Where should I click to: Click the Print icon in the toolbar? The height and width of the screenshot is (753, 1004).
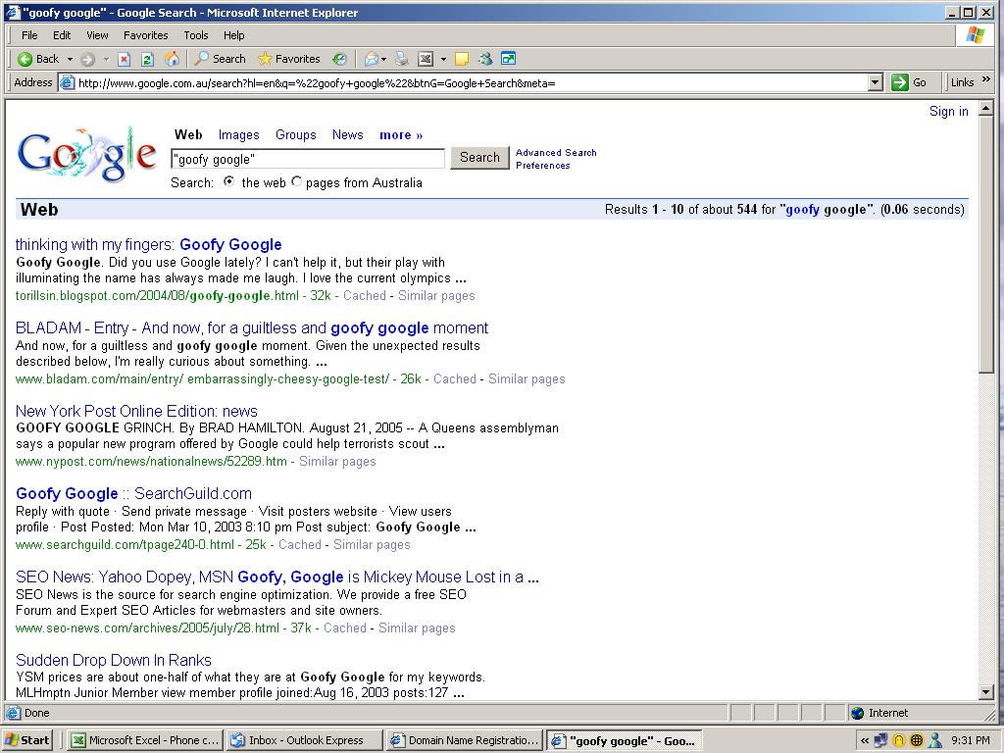click(x=401, y=59)
